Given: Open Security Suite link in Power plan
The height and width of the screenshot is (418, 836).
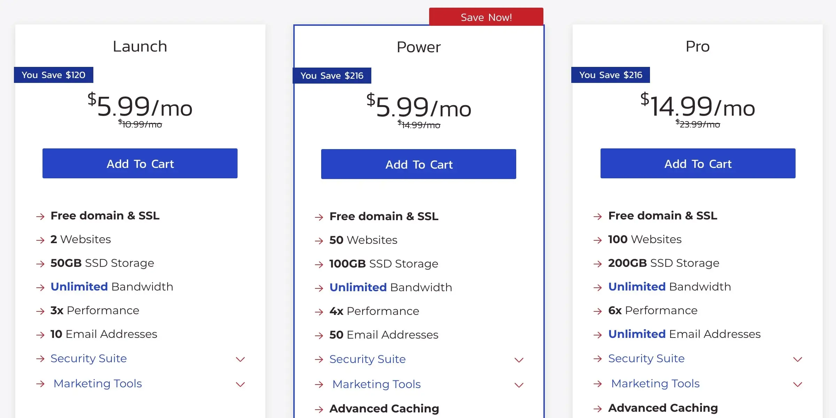Looking at the screenshot, I should point(367,359).
